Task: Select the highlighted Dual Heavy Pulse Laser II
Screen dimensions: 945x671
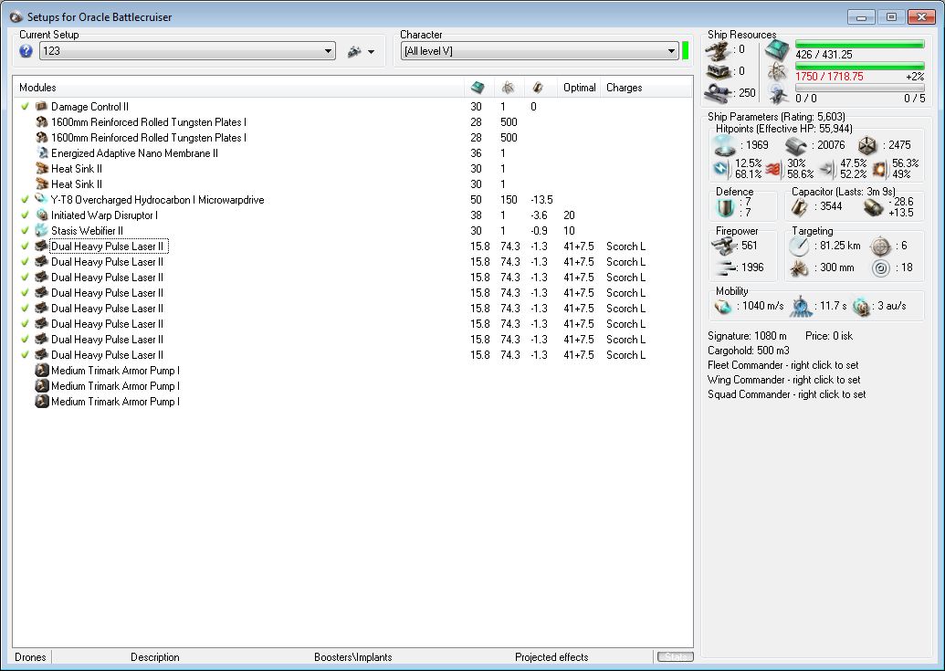Action: tap(108, 246)
